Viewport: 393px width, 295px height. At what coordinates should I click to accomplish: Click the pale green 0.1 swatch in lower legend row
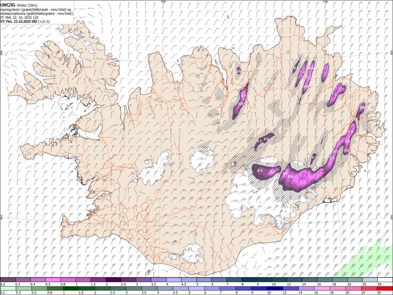point(8,289)
